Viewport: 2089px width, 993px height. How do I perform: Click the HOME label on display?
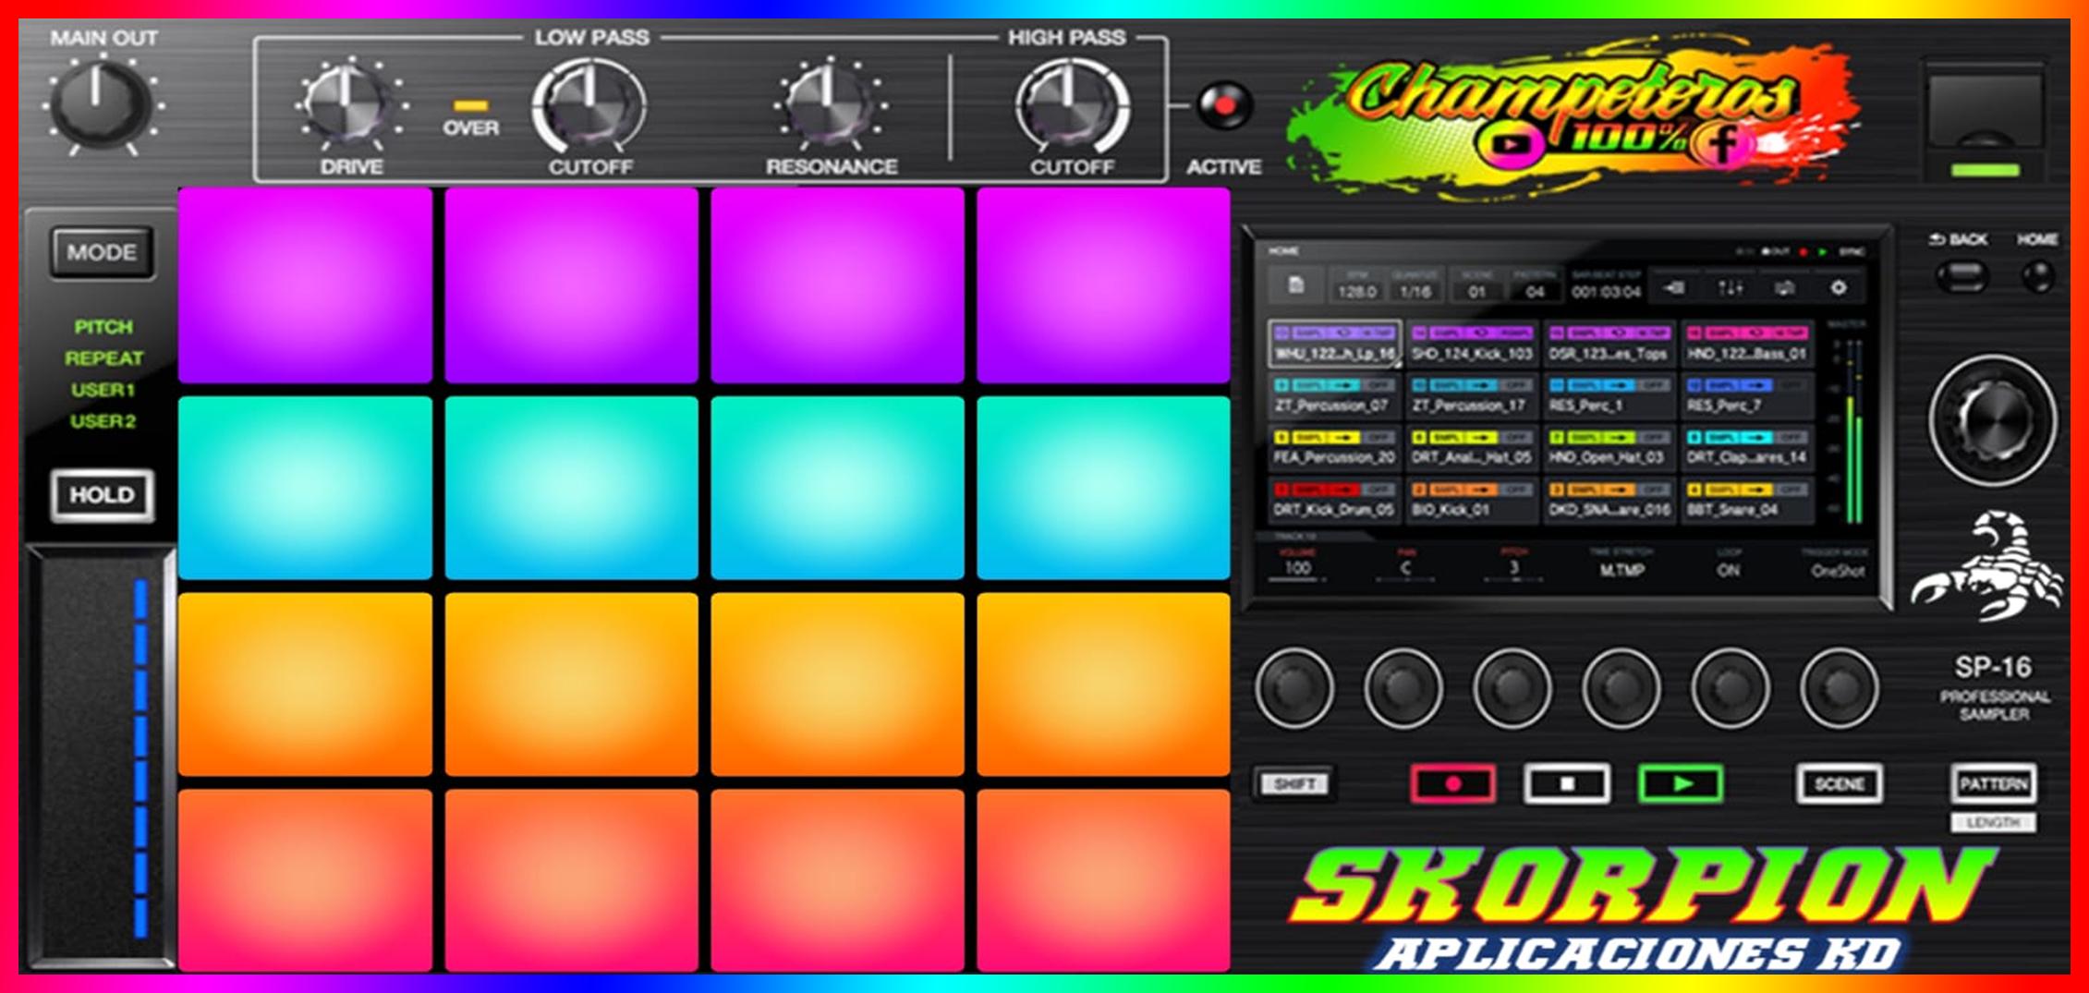click(1283, 250)
